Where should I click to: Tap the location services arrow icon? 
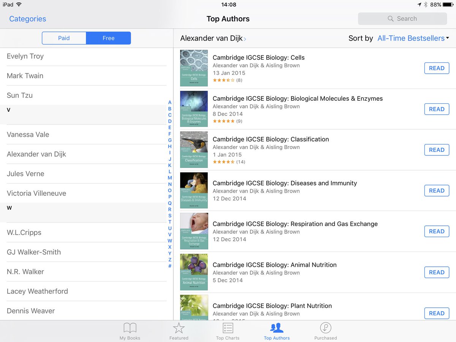pyautogui.click(x=419, y=5)
